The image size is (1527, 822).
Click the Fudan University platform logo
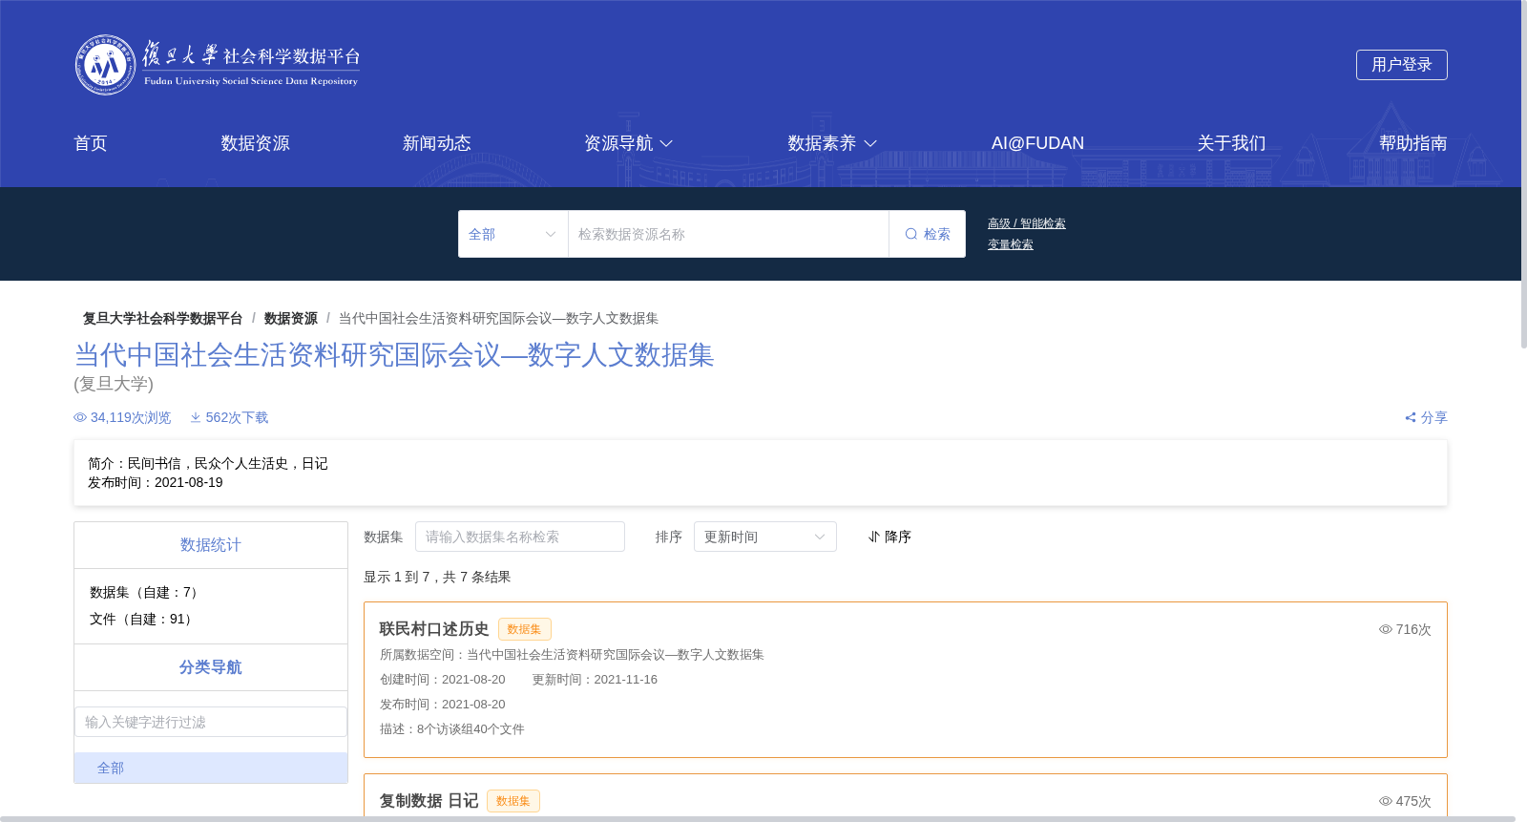pyautogui.click(x=218, y=65)
